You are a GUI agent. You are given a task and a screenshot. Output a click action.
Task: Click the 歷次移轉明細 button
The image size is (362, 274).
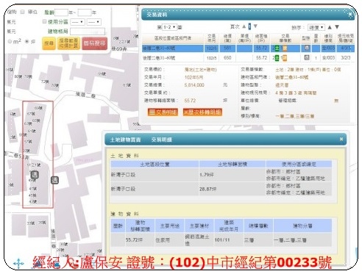point(202,112)
